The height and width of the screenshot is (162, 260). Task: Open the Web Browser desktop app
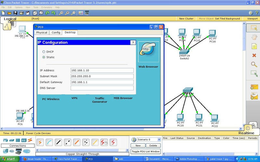pos(149,52)
